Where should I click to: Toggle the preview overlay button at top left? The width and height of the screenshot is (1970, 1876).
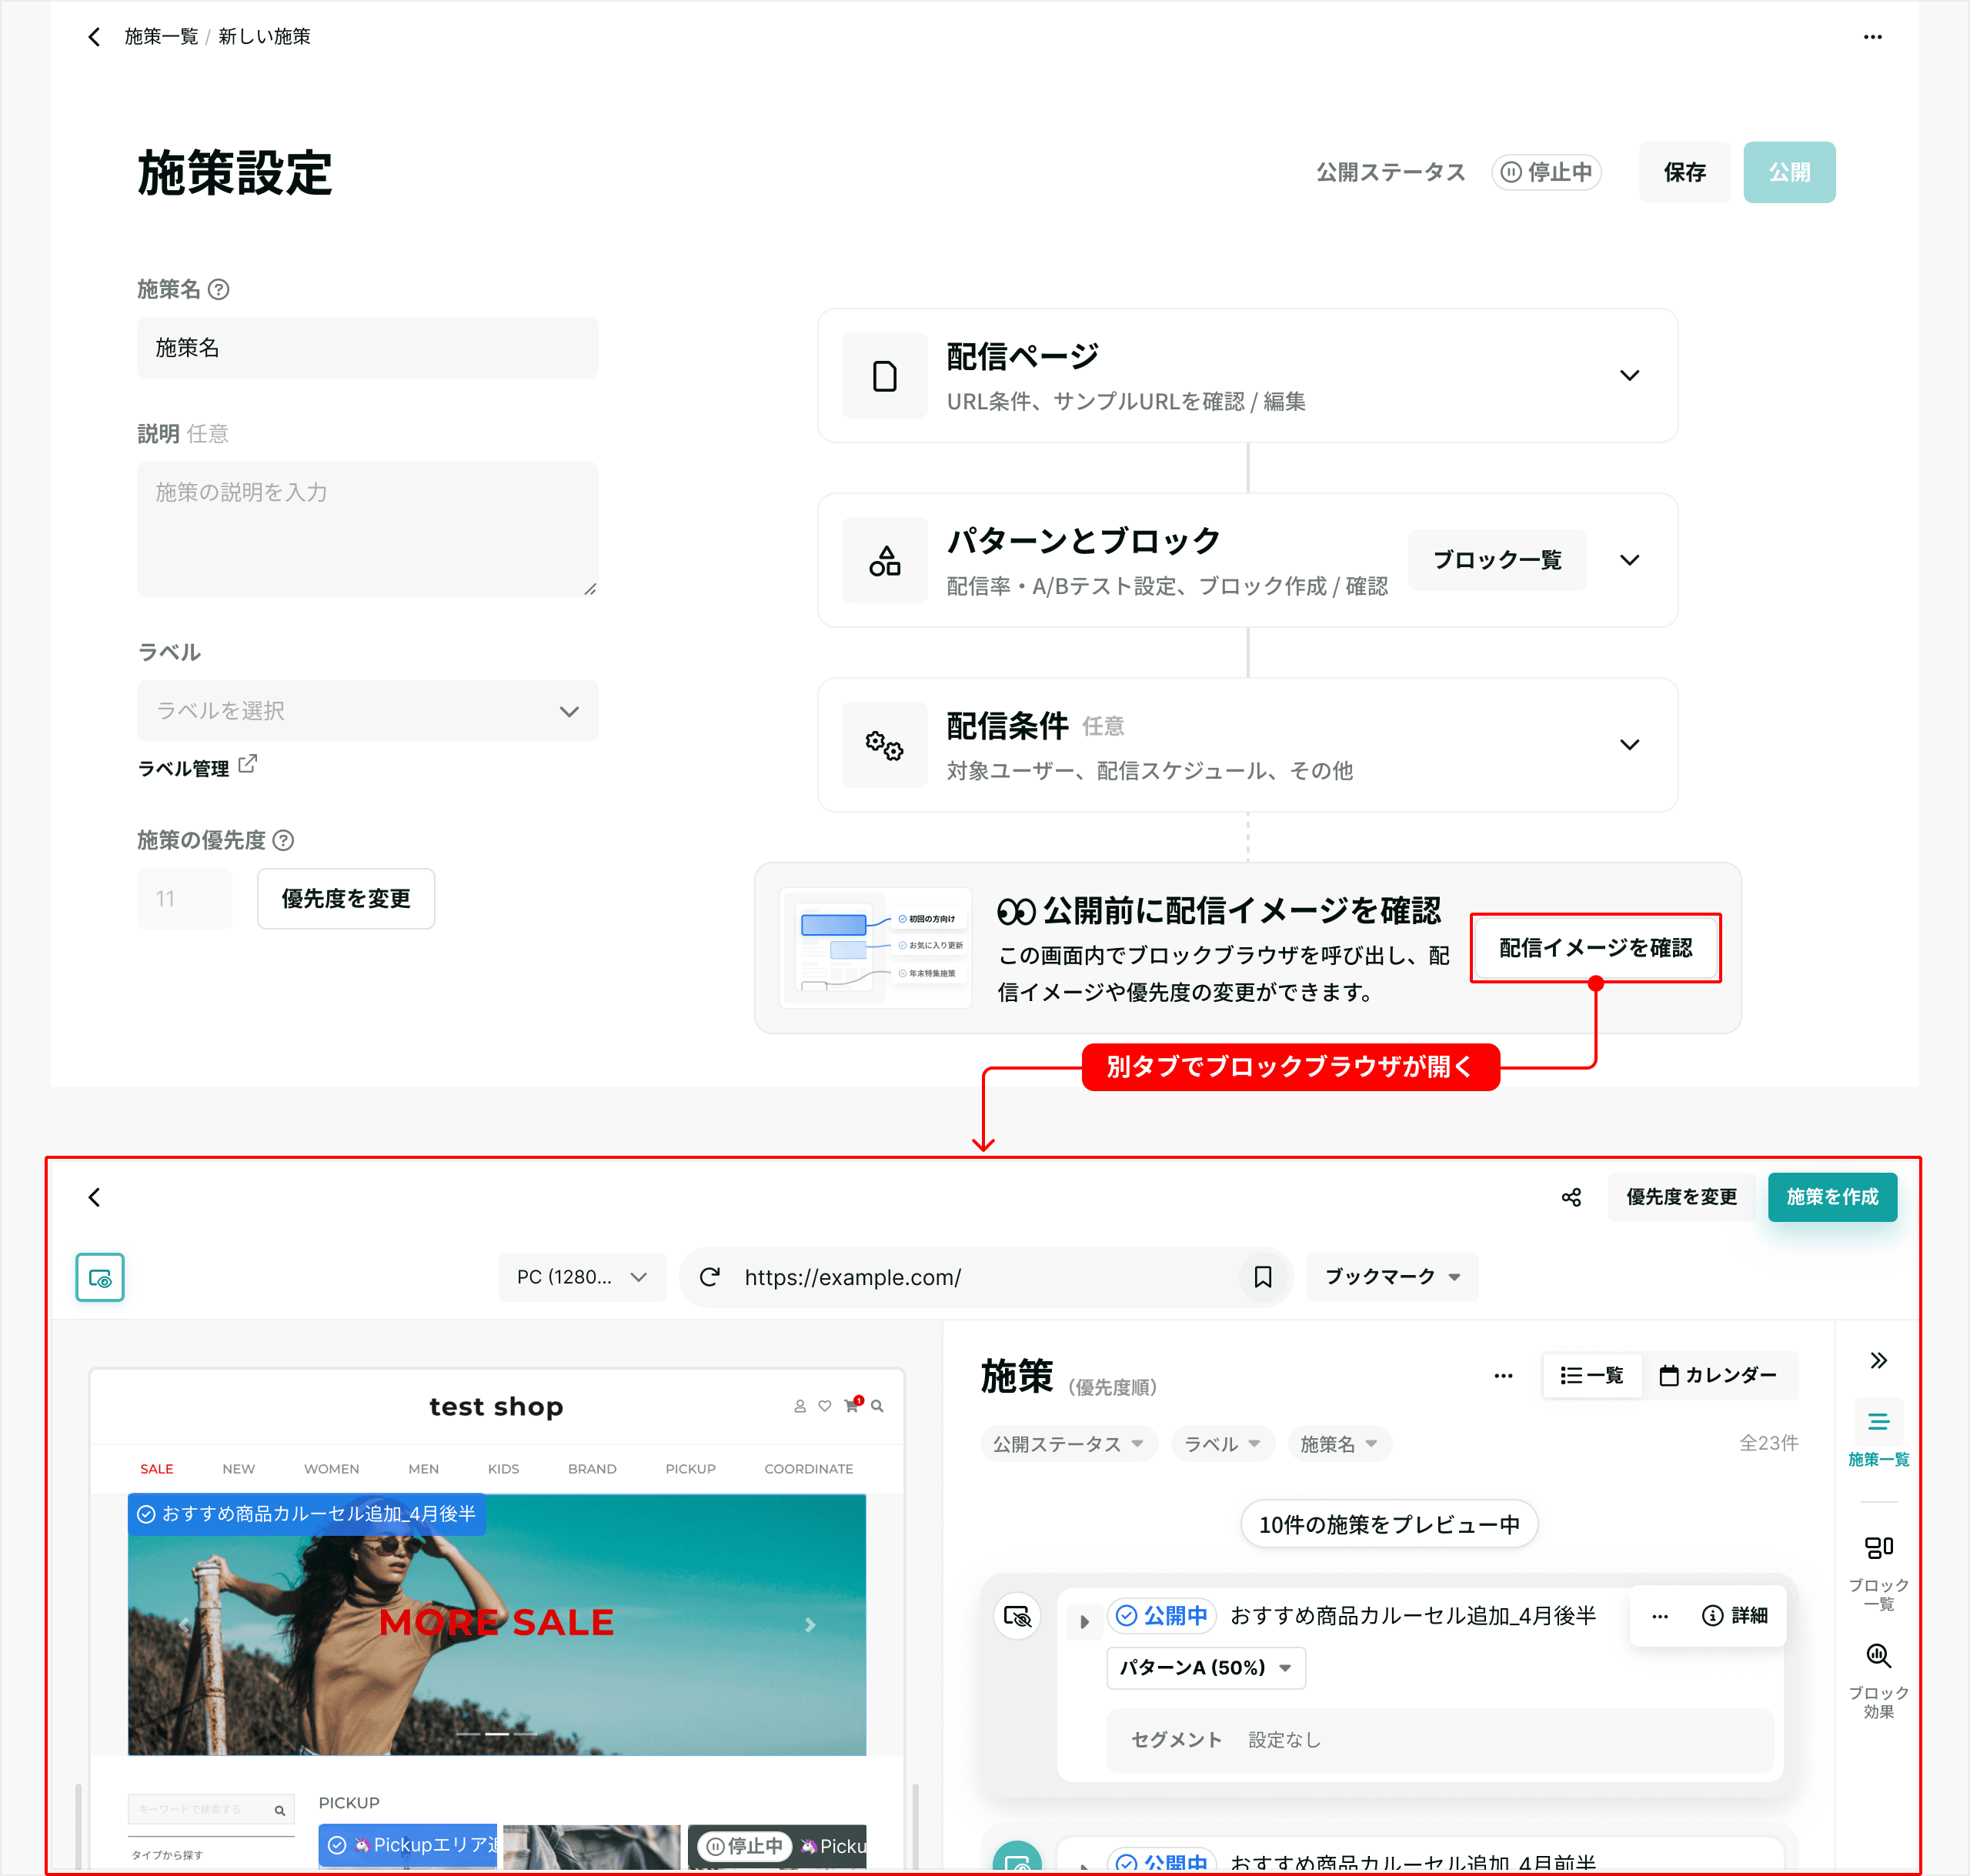[x=100, y=1277]
